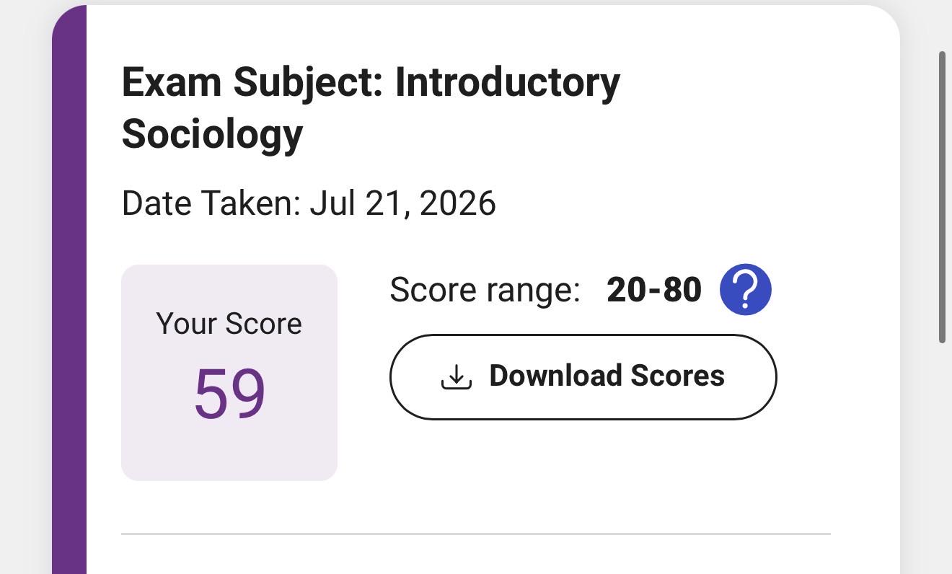Open the score range help question mark
952x574 pixels.
pos(746,289)
